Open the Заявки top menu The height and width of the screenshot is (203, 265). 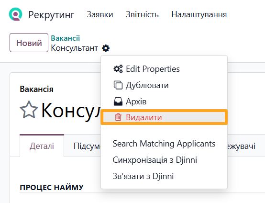pyautogui.click(x=100, y=14)
